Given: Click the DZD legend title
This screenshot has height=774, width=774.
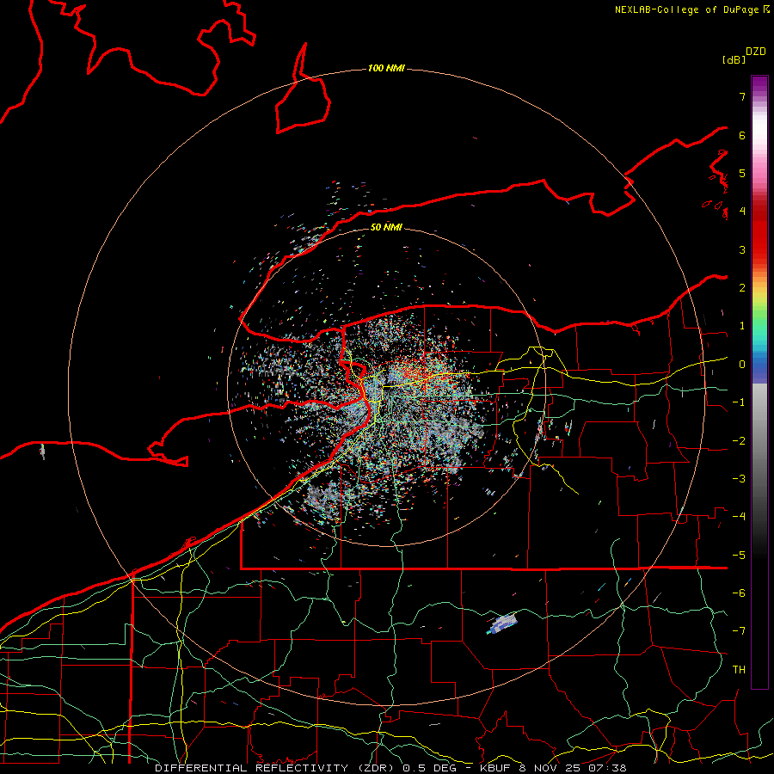Looking at the screenshot, I should [756, 52].
